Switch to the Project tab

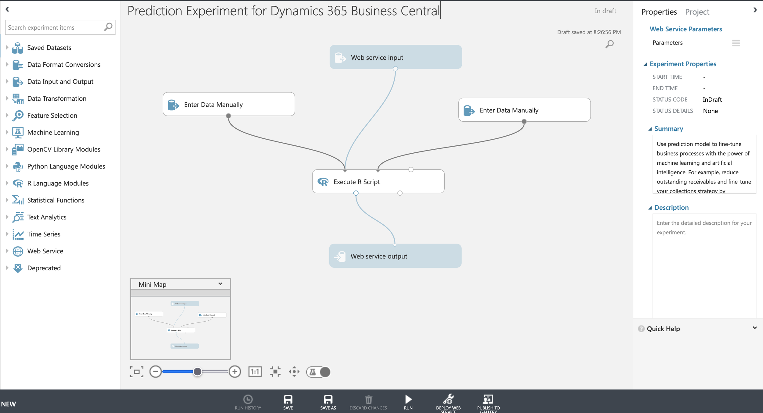[697, 12]
